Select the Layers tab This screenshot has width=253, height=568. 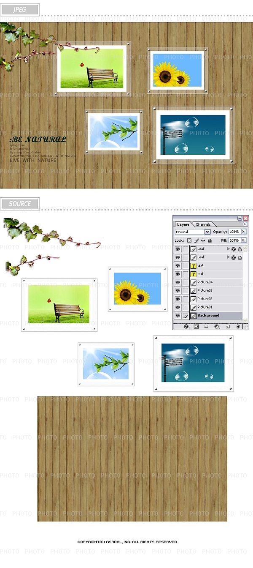pyautogui.click(x=183, y=224)
